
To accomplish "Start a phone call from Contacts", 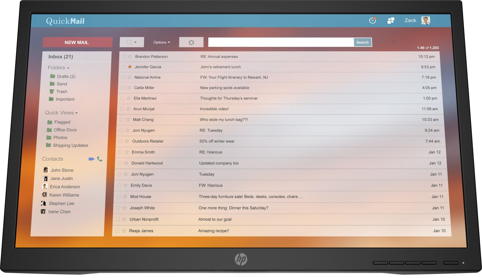I will point(100,159).
